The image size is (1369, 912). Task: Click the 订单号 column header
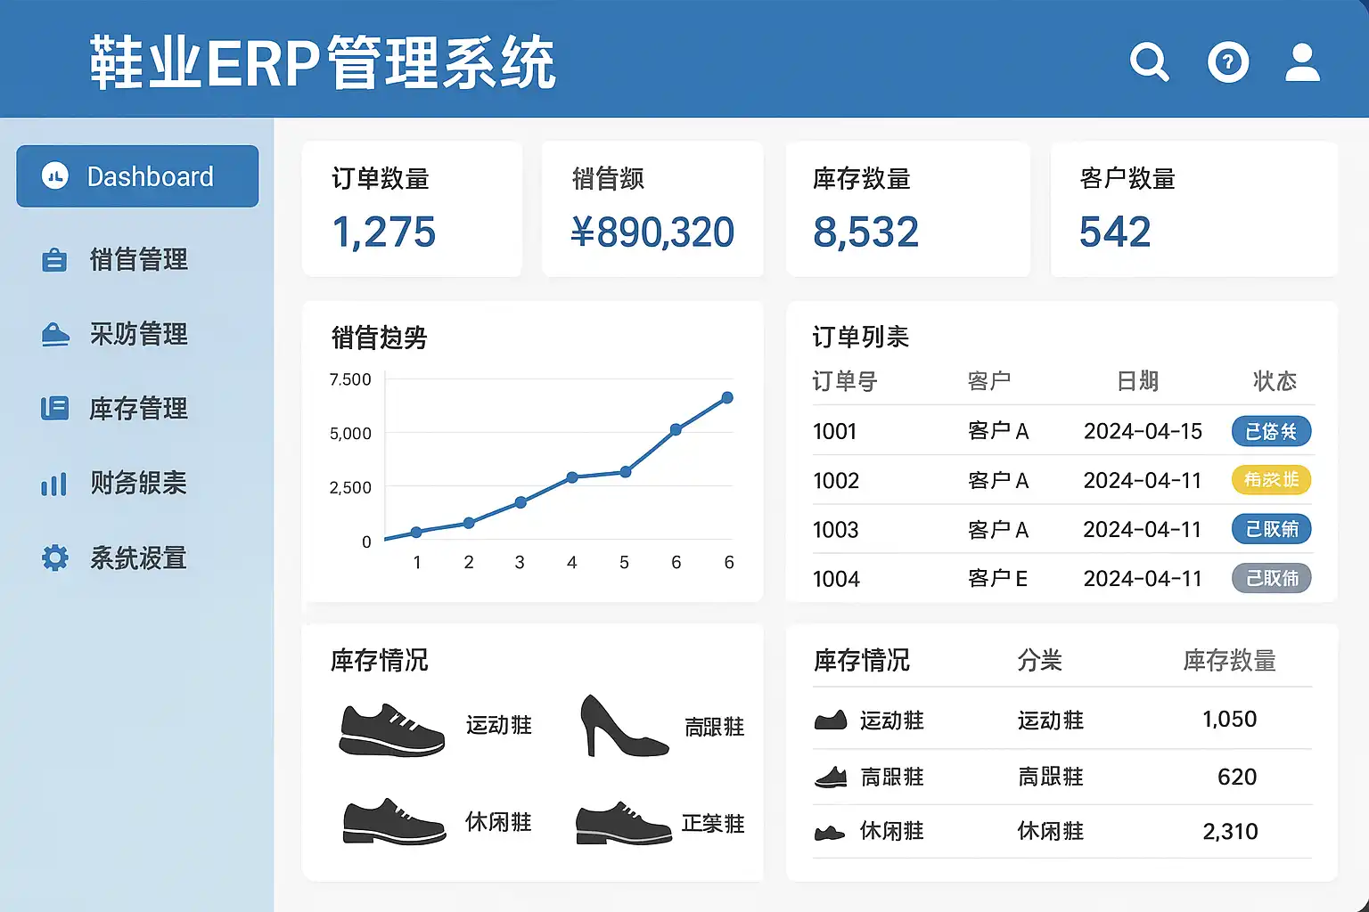click(x=845, y=381)
